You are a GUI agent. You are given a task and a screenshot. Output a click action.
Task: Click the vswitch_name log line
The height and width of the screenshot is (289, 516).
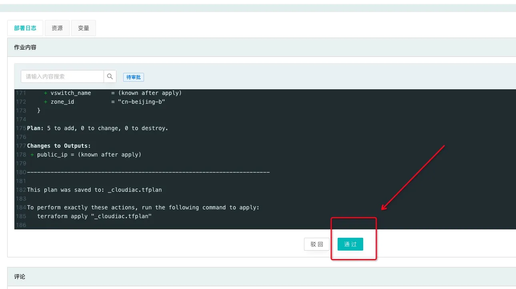point(113,93)
